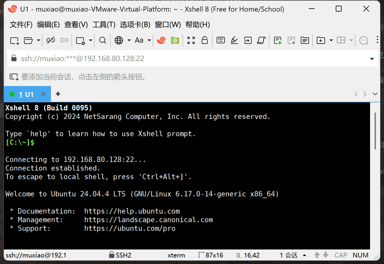Screen dimensions: 384x264
Task: Expand the tab list dropdown chevron
Action: 375,94
